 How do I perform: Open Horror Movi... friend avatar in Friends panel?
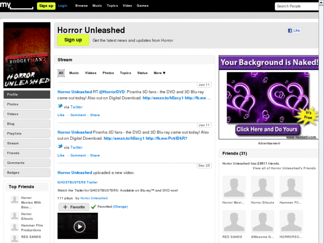234,187
